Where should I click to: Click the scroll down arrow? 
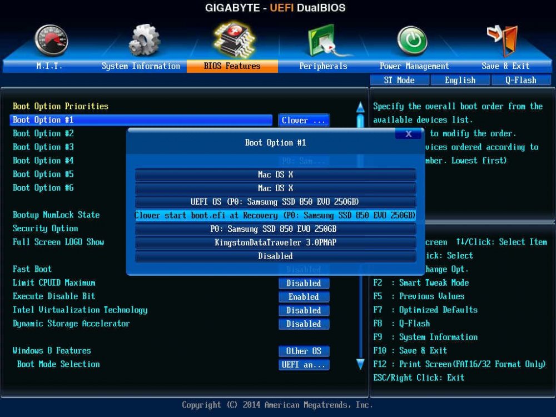click(x=360, y=364)
